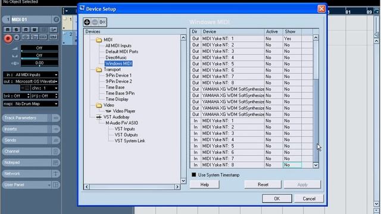Click the track lock icon in inspector
This screenshot has height=214, width=381.
[x=35, y=37]
